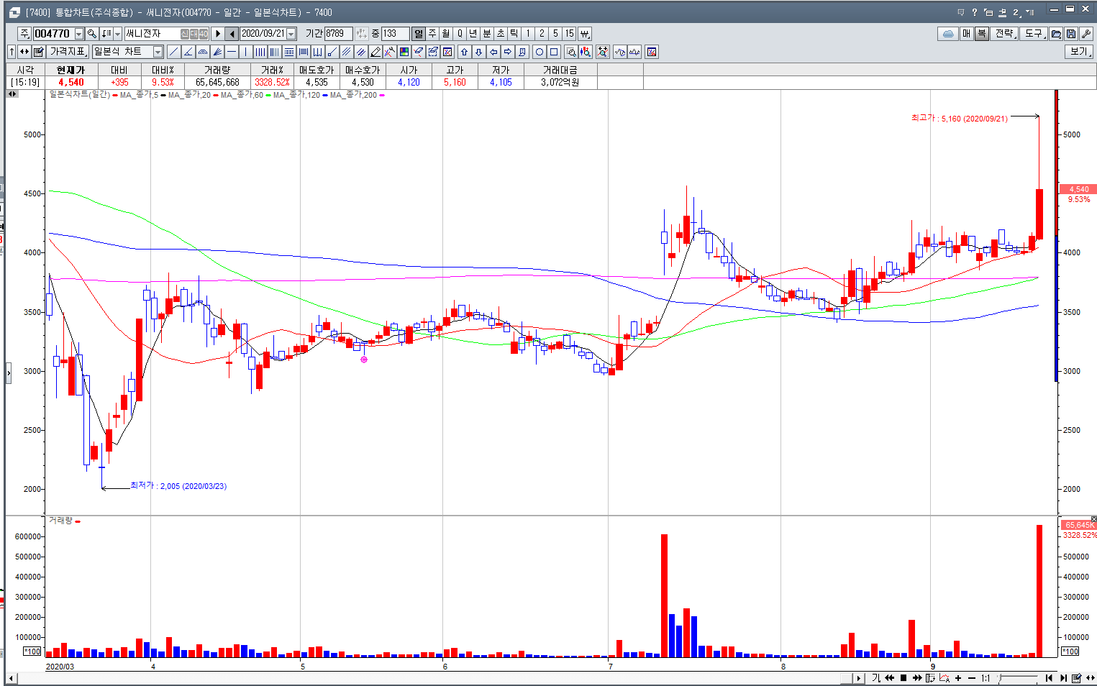Viewport: 1097px width, 686px height.
Task: Close the volume panel X button
Action: (x=1093, y=519)
